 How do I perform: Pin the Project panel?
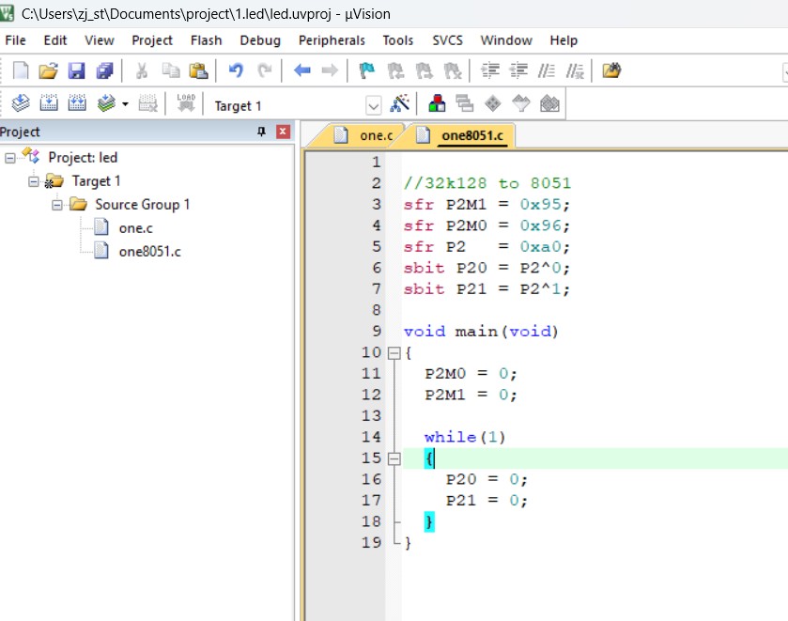coord(261,132)
